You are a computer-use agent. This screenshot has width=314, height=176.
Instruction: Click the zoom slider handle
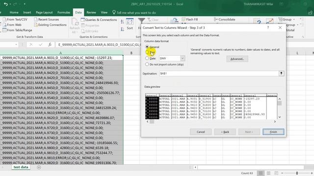[297, 173]
